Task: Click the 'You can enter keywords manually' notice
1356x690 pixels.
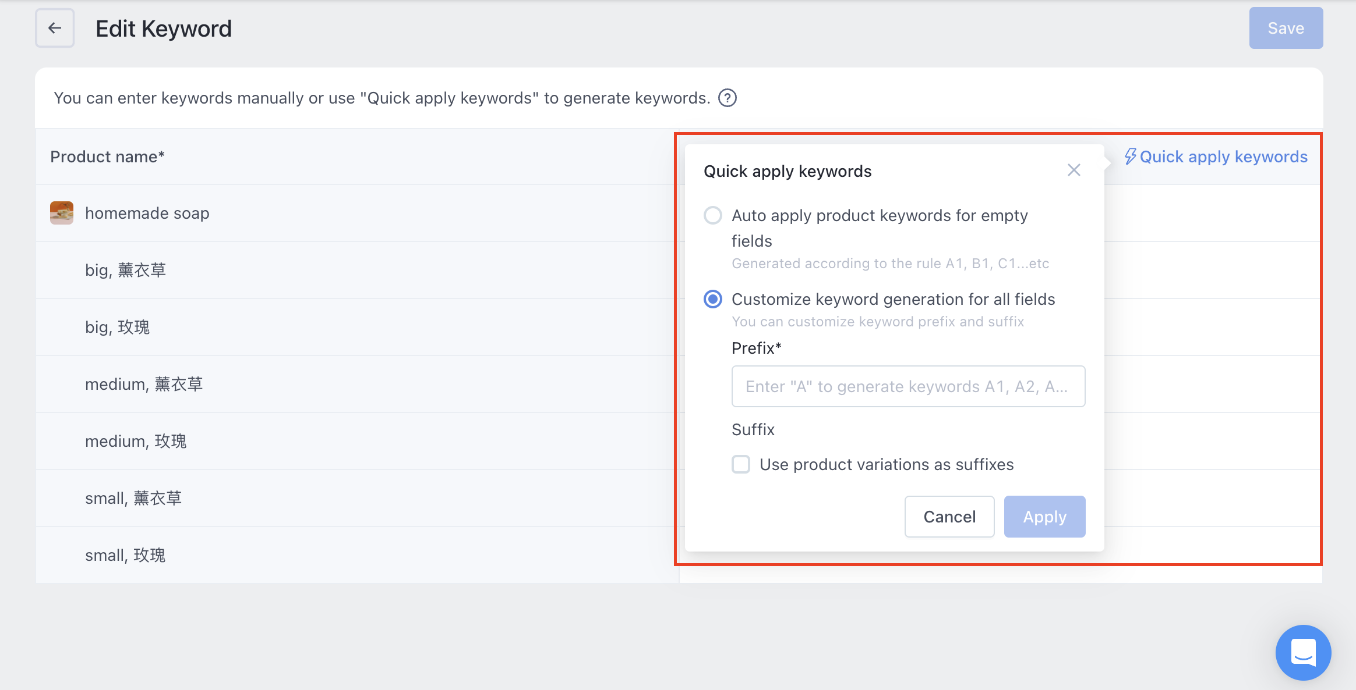Action: [382, 98]
